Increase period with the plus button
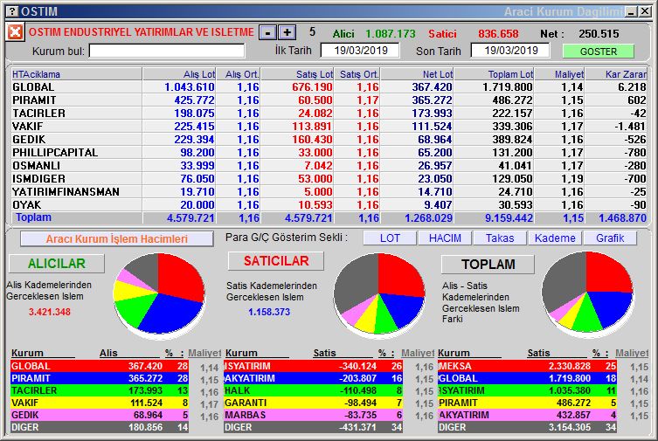Screen dimensions: 658x441 point(287,32)
